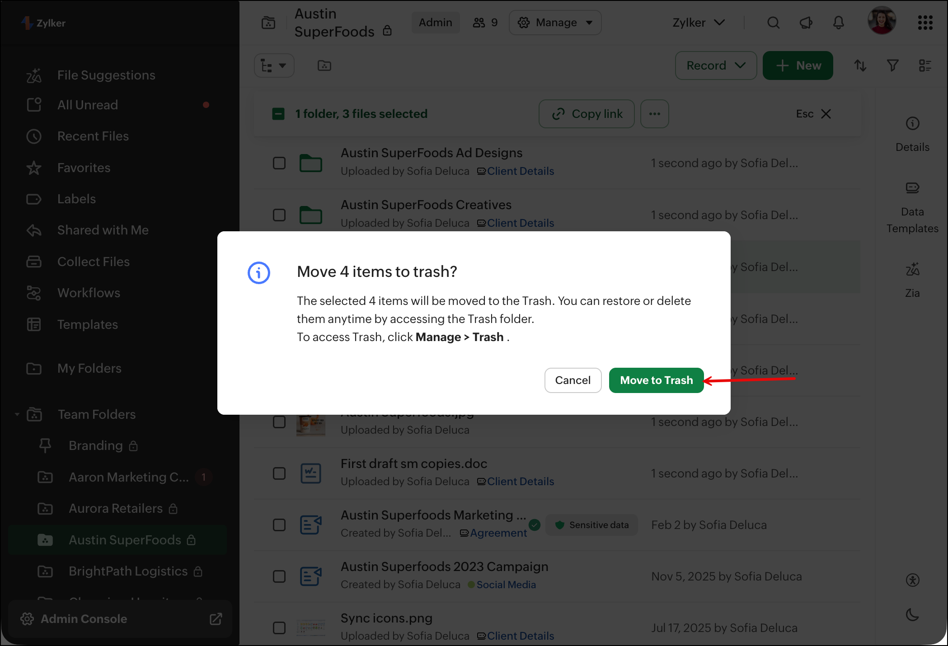Tick the First draft sm copies.doc checkbox

click(x=279, y=473)
